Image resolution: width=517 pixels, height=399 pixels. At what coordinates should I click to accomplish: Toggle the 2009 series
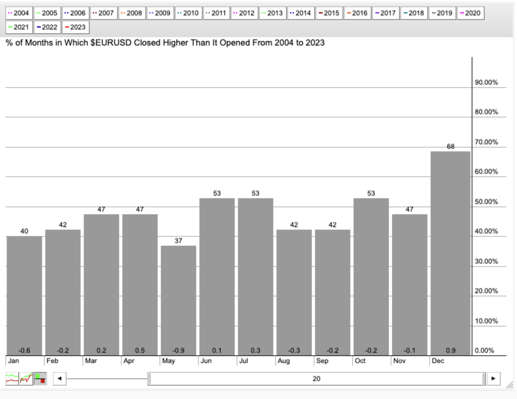tap(160, 13)
